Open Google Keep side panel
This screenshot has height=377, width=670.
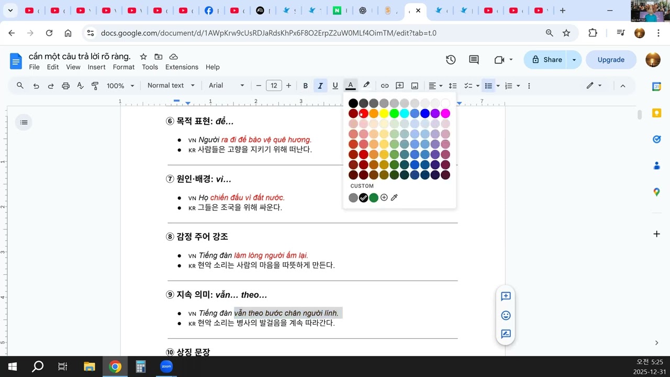point(656,113)
